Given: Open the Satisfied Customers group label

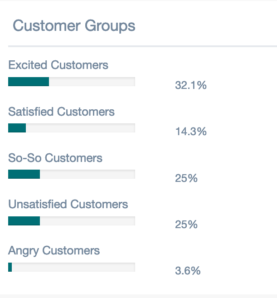Looking at the screenshot, I should 61,112.
